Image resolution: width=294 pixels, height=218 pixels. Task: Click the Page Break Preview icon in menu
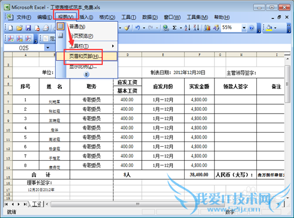[x=61, y=36]
